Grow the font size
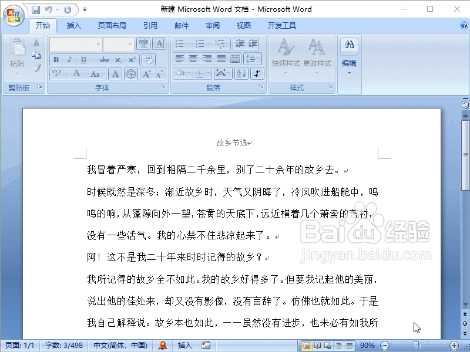Screen dimensions: 470x352 coord(147,74)
